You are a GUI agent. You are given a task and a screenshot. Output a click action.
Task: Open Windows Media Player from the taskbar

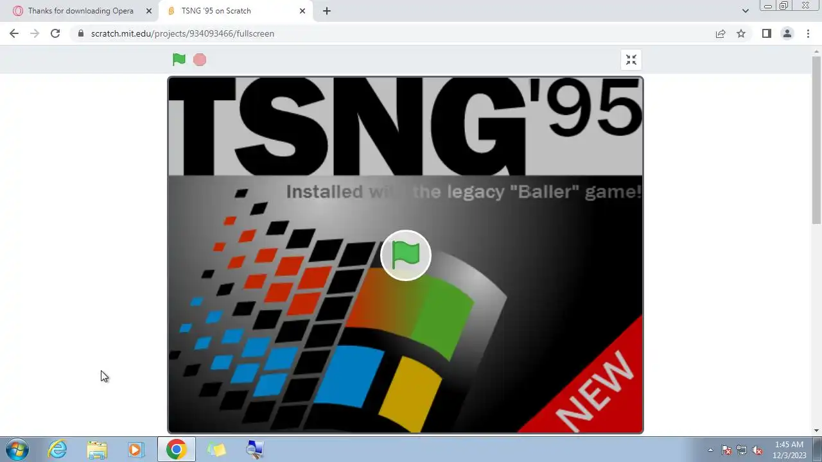pyautogui.click(x=136, y=450)
